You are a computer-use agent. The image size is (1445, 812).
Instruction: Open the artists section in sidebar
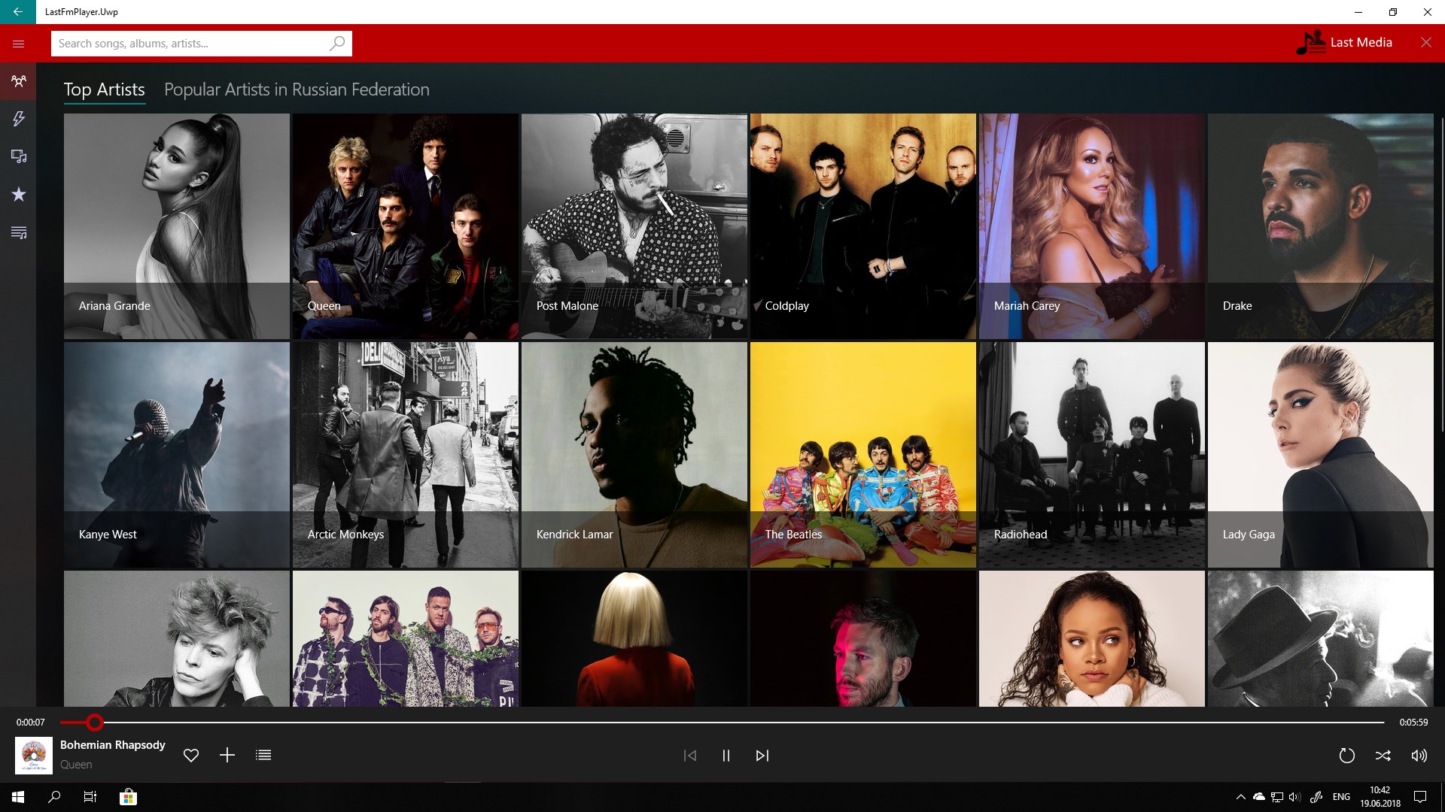pos(18,81)
